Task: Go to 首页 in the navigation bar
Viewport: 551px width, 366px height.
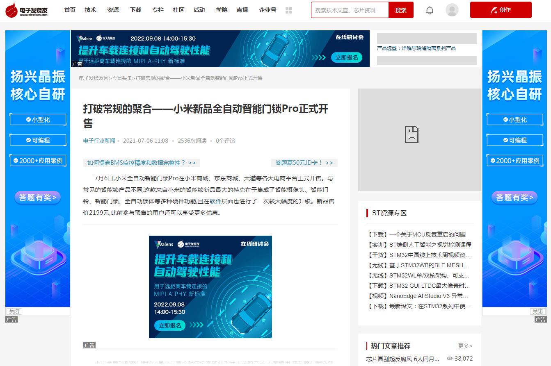Action: tap(70, 10)
